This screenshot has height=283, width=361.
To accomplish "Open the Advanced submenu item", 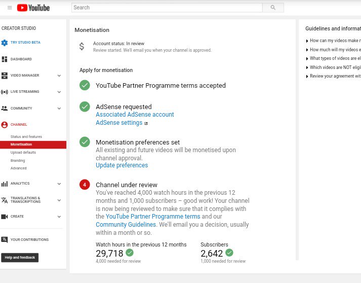I will [x=18, y=168].
